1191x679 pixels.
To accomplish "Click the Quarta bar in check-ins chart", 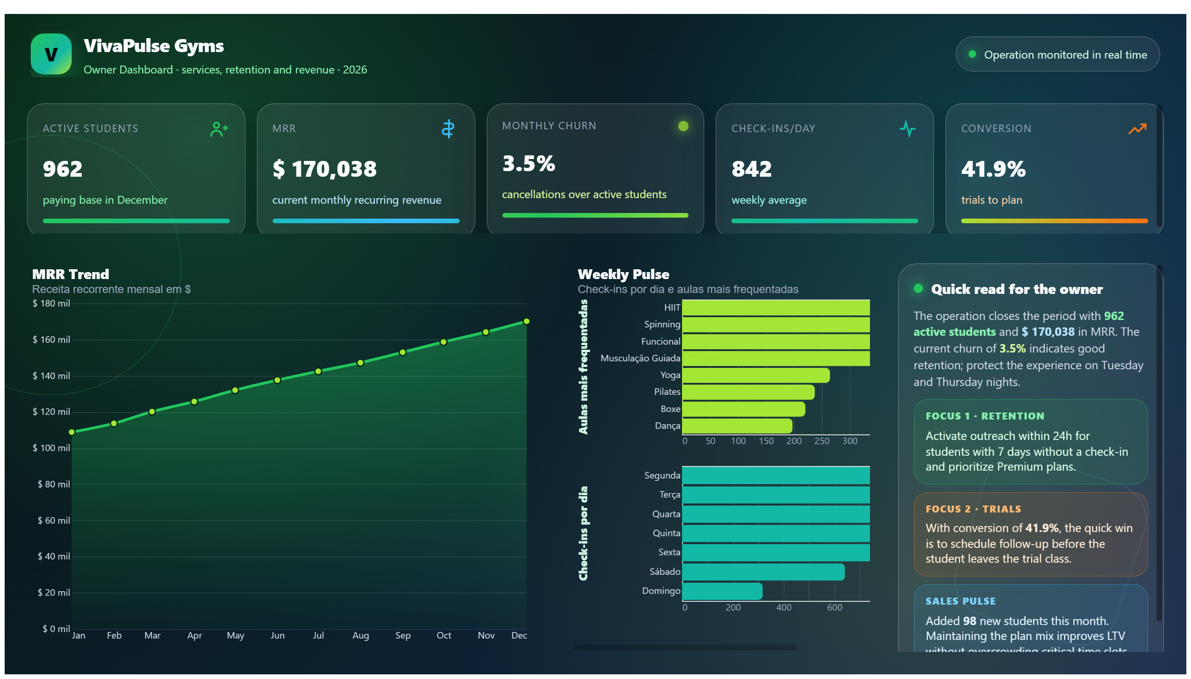I will [x=776, y=514].
